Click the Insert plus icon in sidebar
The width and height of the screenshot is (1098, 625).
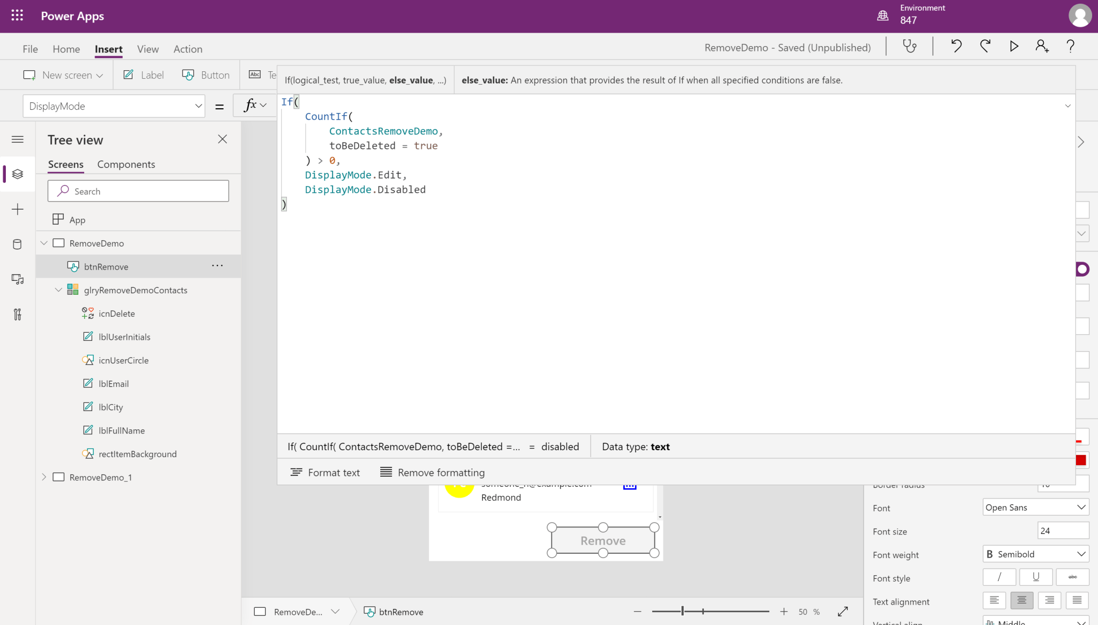[17, 209]
